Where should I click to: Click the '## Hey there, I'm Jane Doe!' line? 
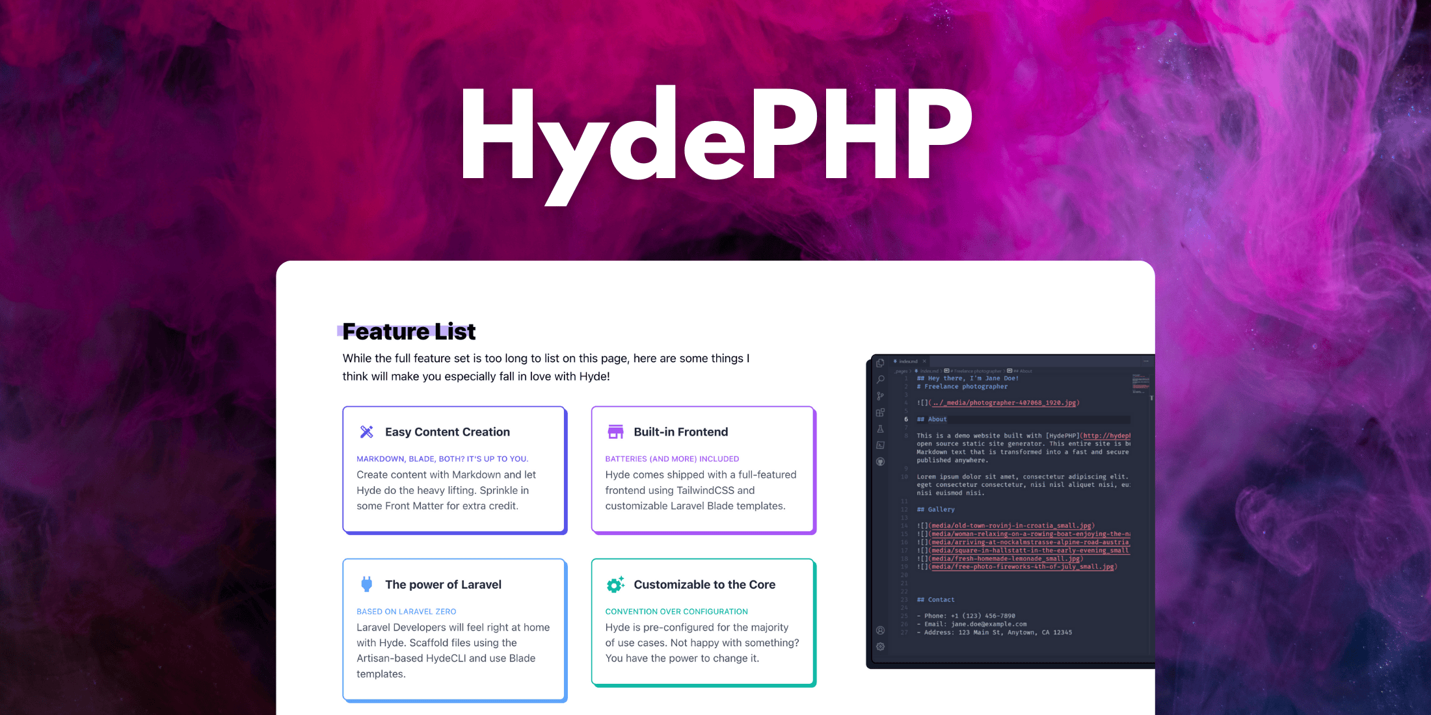click(968, 378)
